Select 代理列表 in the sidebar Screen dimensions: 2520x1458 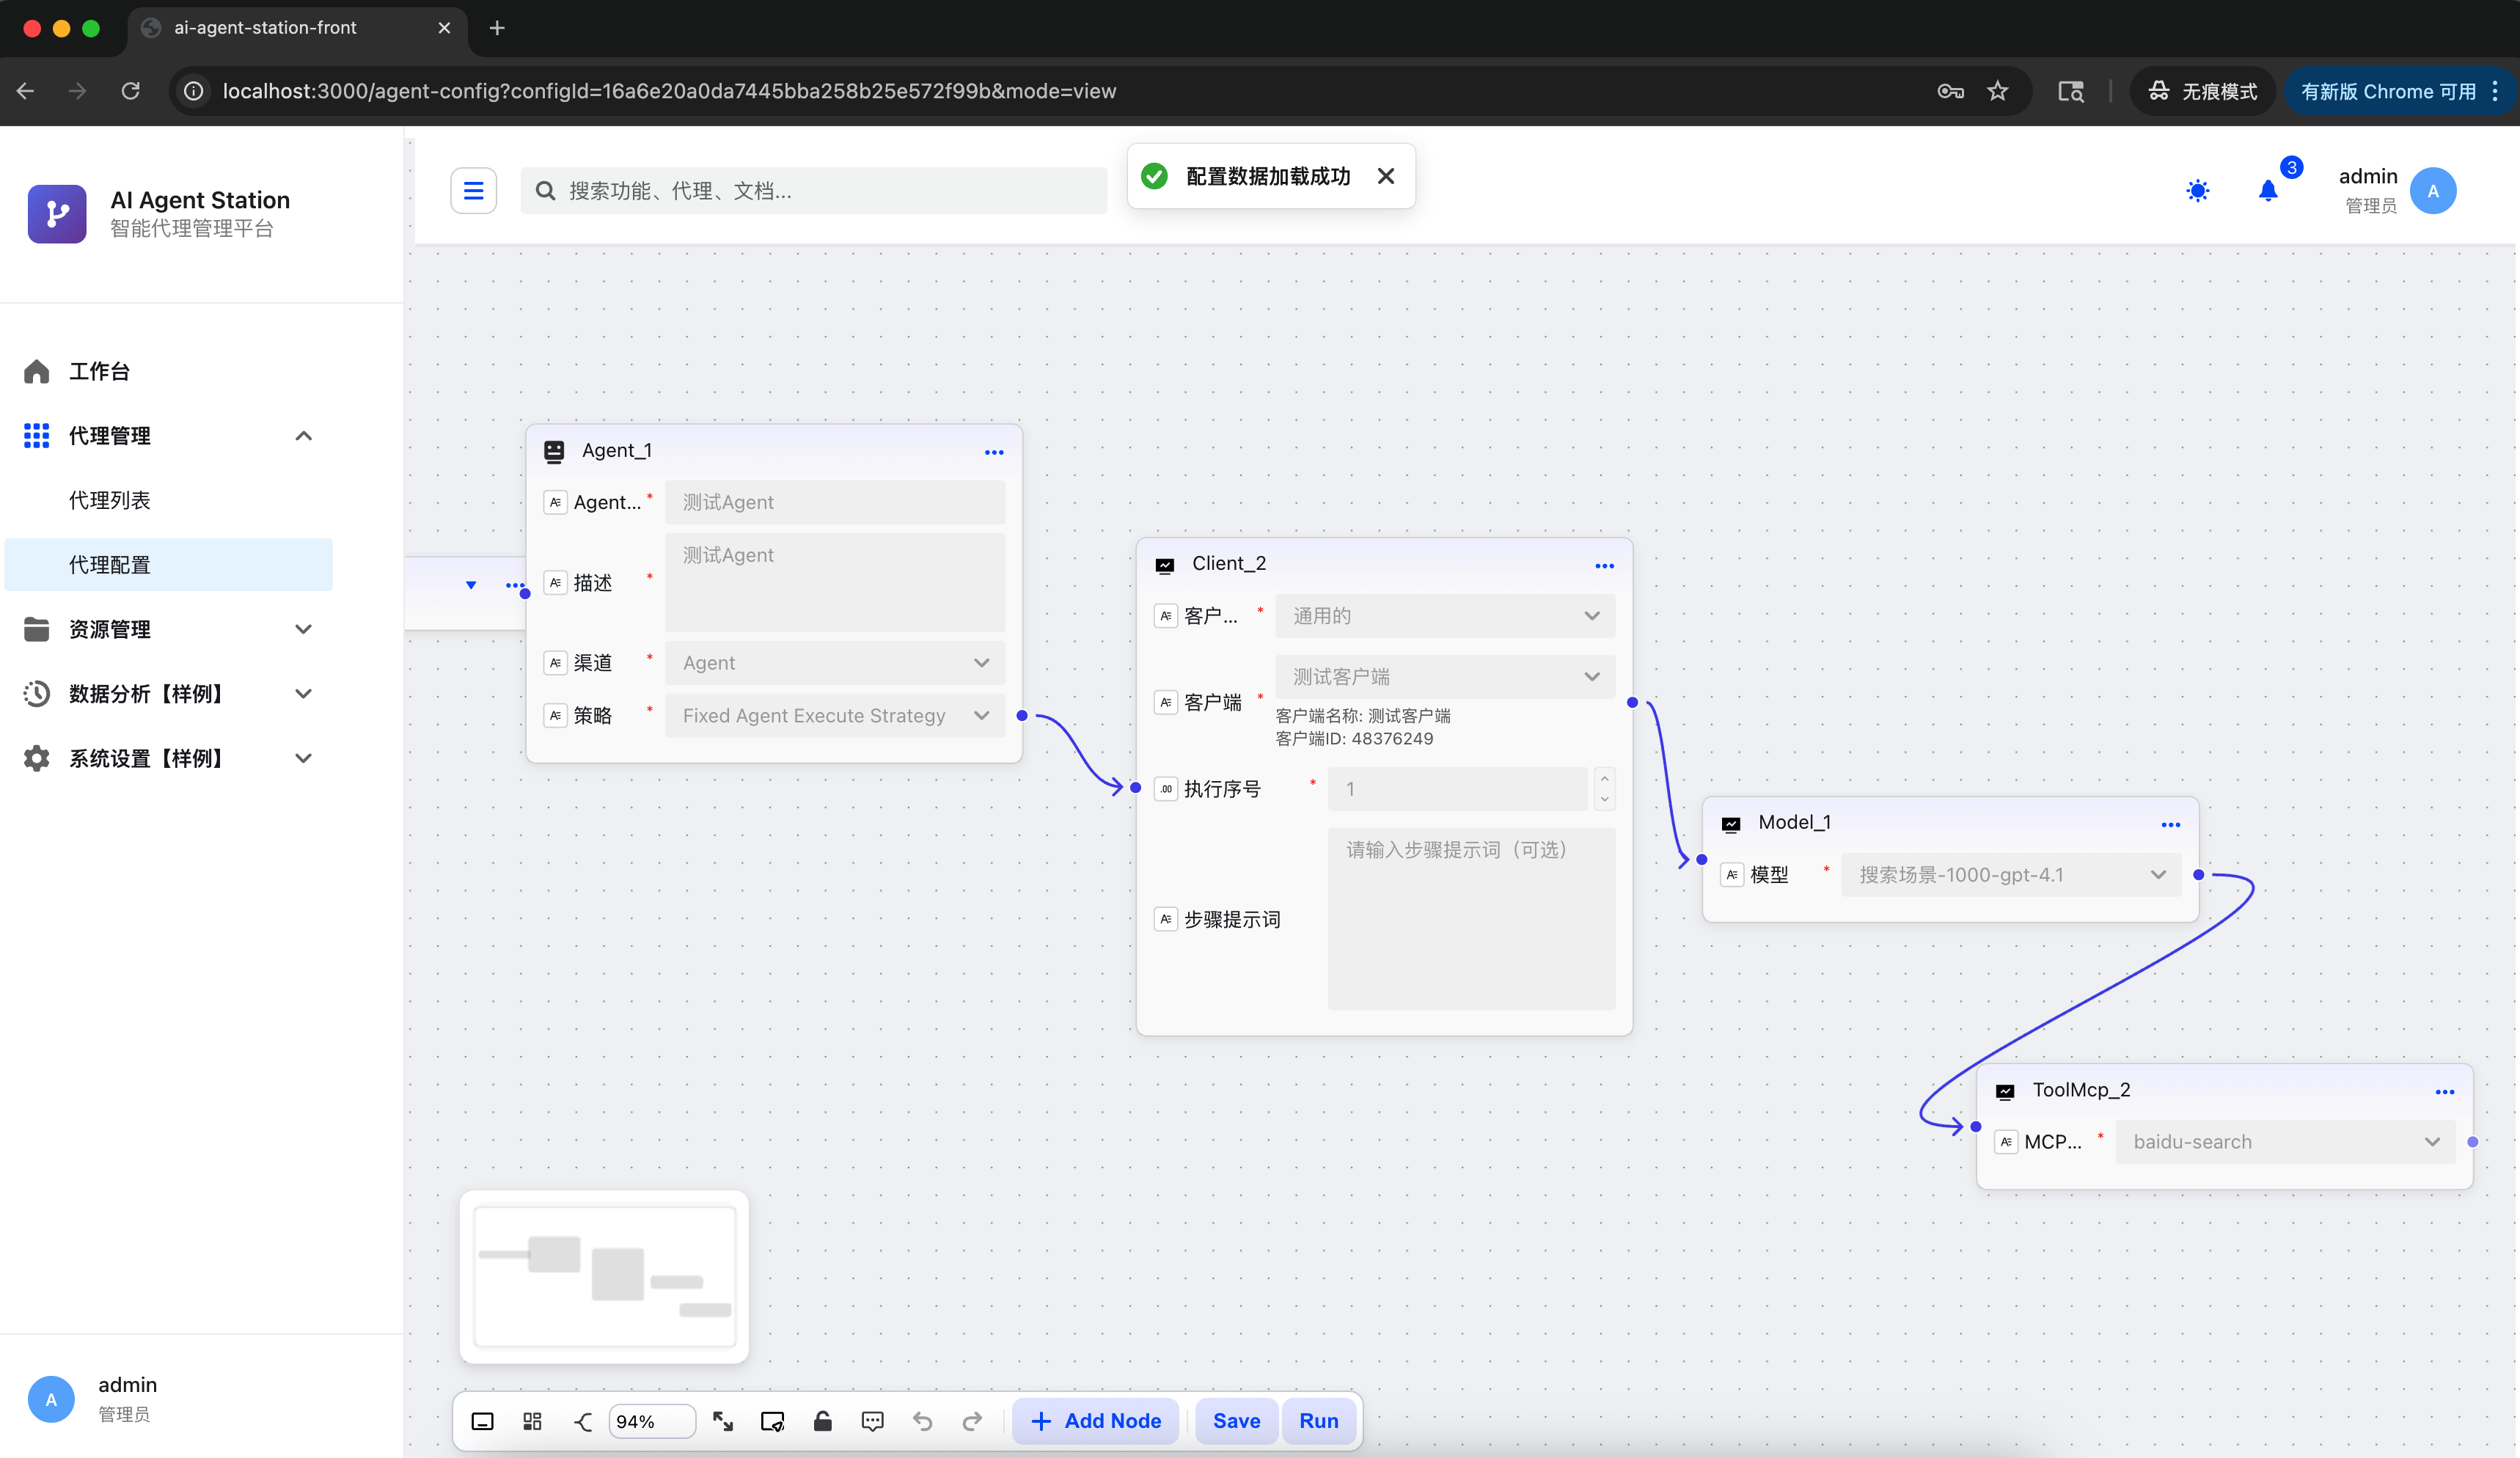pyautogui.click(x=110, y=500)
